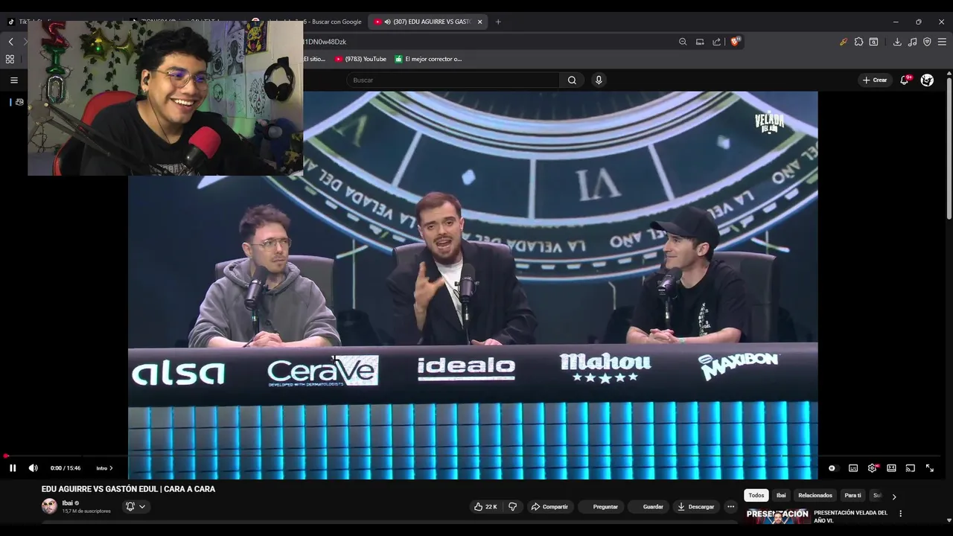Click the page title 'EDU AGUIRRE VS GASTÓN EDUL | CARA A CARA'
Viewport: 953px width, 536px height.
(128, 489)
